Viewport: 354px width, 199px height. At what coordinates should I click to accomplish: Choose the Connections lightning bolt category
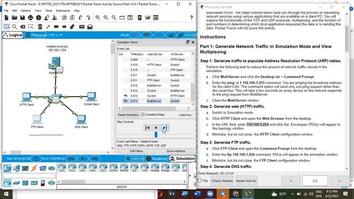click(x=34, y=168)
